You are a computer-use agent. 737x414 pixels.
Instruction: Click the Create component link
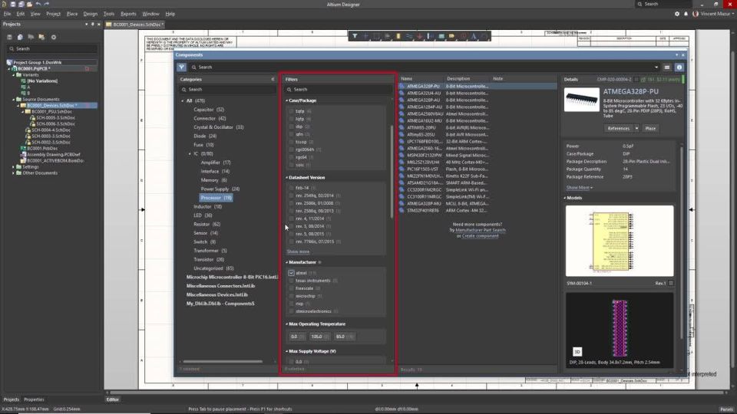(480, 235)
